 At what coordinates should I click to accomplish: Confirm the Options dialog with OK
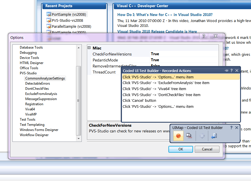point(180,149)
